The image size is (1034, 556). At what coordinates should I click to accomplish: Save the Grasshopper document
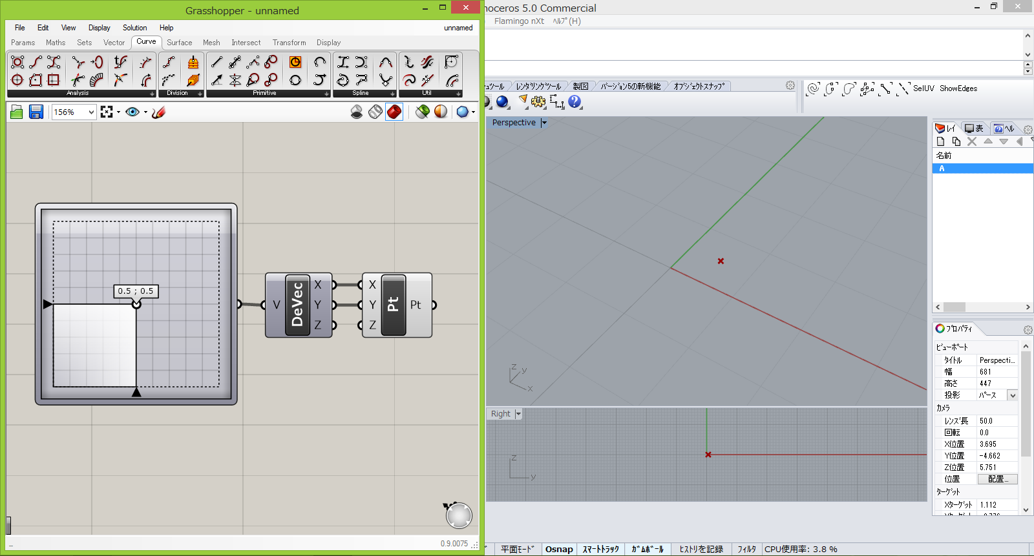[36, 112]
